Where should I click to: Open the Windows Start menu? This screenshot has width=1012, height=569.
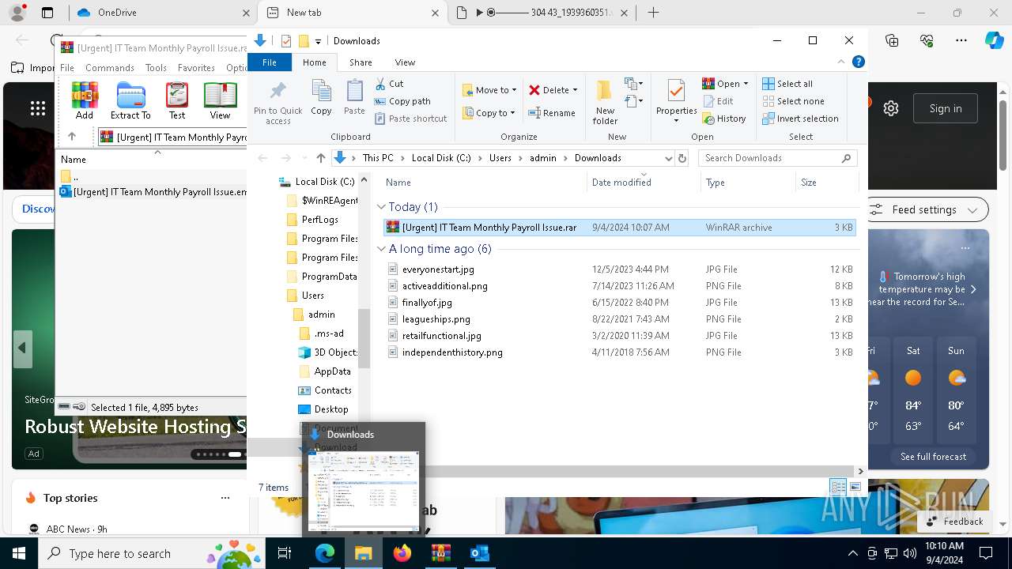[19, 553]
